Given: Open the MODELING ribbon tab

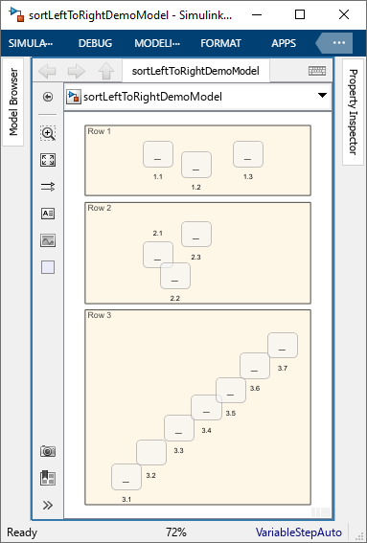Looking at the screenshot, I should point(157,43).
